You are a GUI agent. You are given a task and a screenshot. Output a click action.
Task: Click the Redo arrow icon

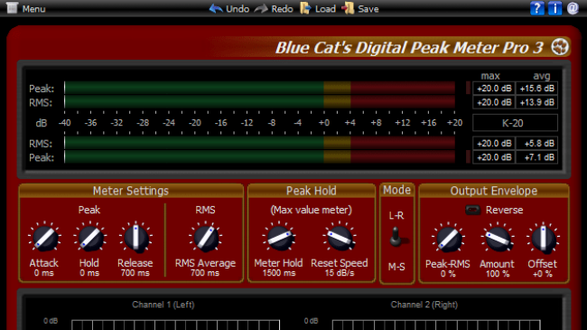[261, 9]
